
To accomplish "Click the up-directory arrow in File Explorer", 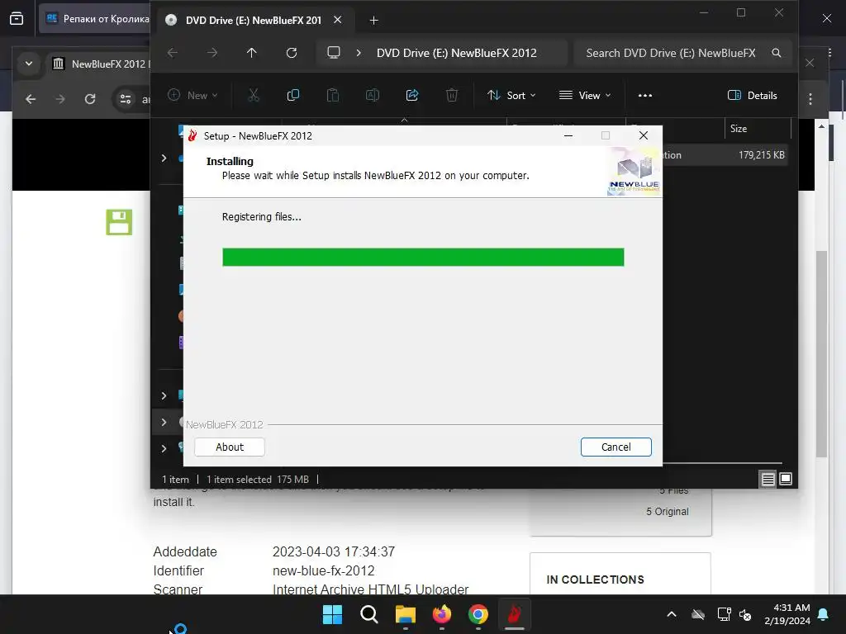I will click(251, 53).
